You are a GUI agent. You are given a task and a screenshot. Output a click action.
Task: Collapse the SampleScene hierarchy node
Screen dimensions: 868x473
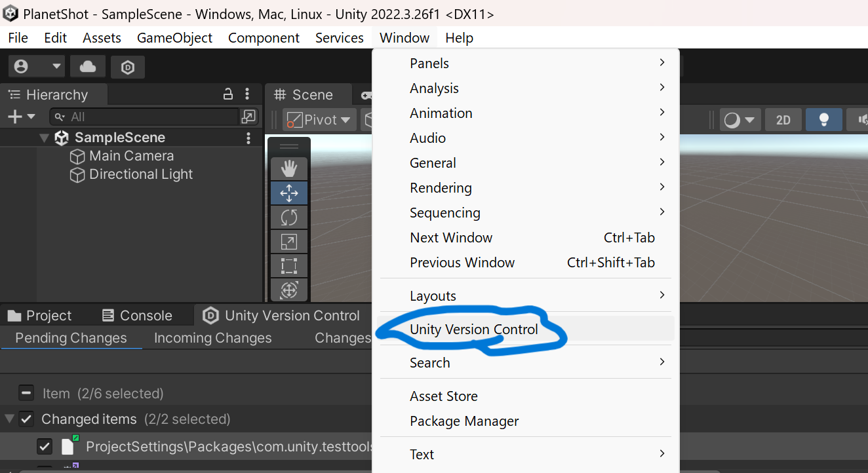point(45,138)
